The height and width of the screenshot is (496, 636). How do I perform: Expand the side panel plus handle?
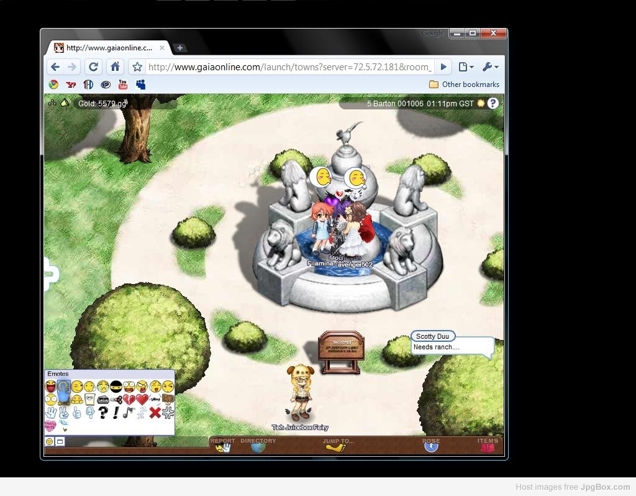(52, 274)
